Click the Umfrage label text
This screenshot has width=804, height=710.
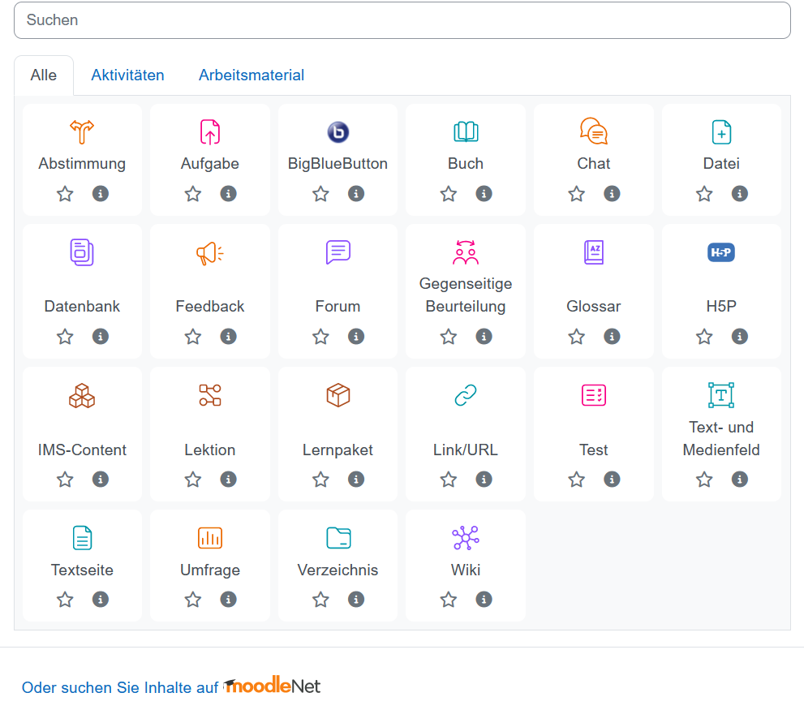point(209,570)
